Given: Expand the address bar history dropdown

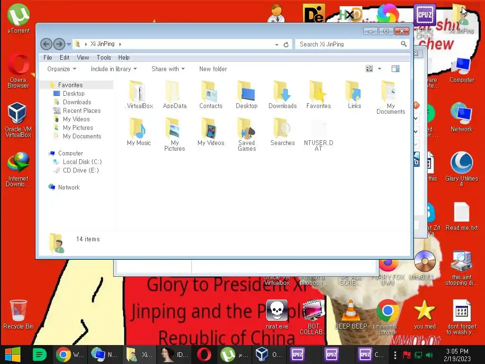Looking at the screenshot, I should tap(277, 45).
